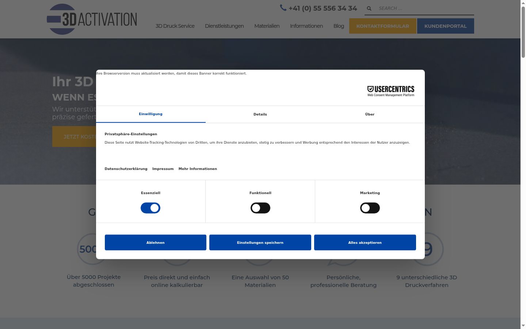Image resolution: width=526 pixels, height=329 pixels.
Task: Click the search magnifier icon
Action: (369, 8)
